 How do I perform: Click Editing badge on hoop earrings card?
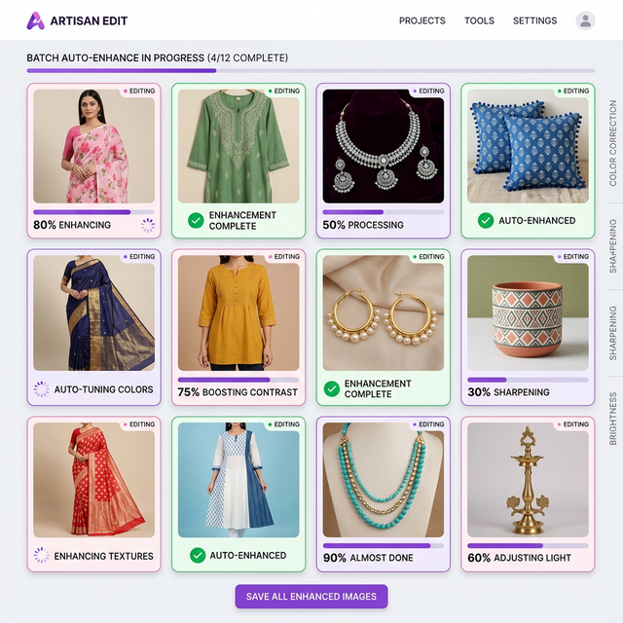tap(428, 257)
